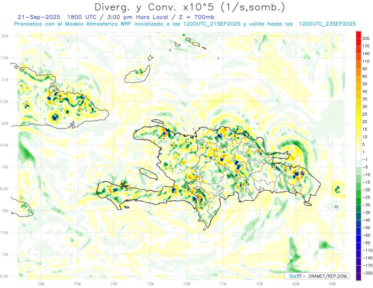Click the '71W' longitude label

(223, 284)
